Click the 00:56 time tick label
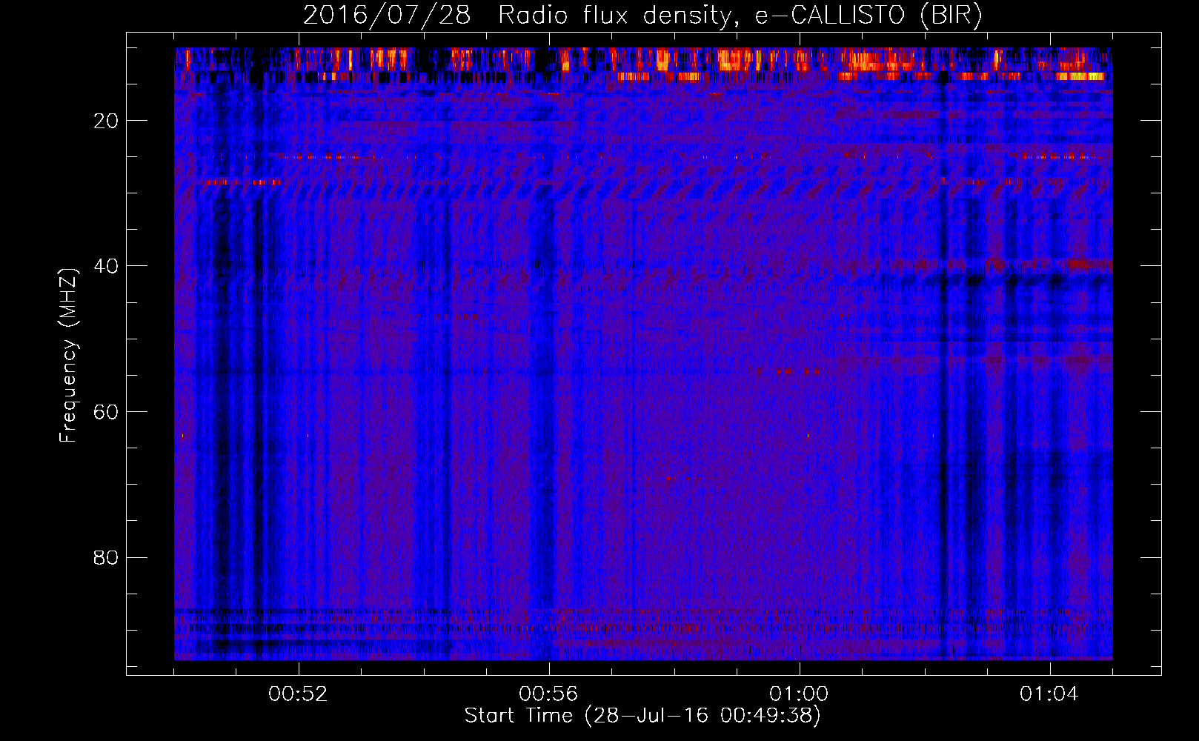 pyautogui.click(x=548, y=694)
